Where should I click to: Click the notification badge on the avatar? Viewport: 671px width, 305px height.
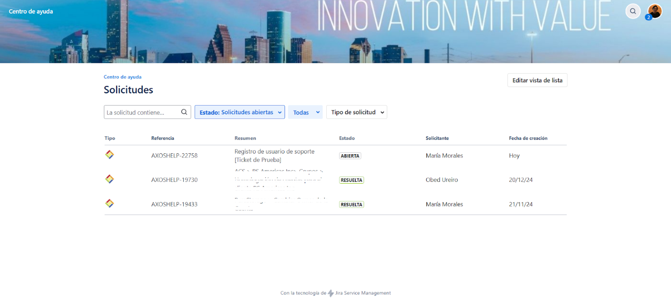click(x=648, y=18)
